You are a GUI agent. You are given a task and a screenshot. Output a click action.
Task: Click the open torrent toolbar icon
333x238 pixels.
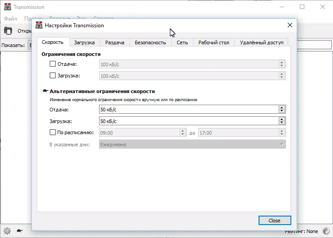(x=8, y=31)
